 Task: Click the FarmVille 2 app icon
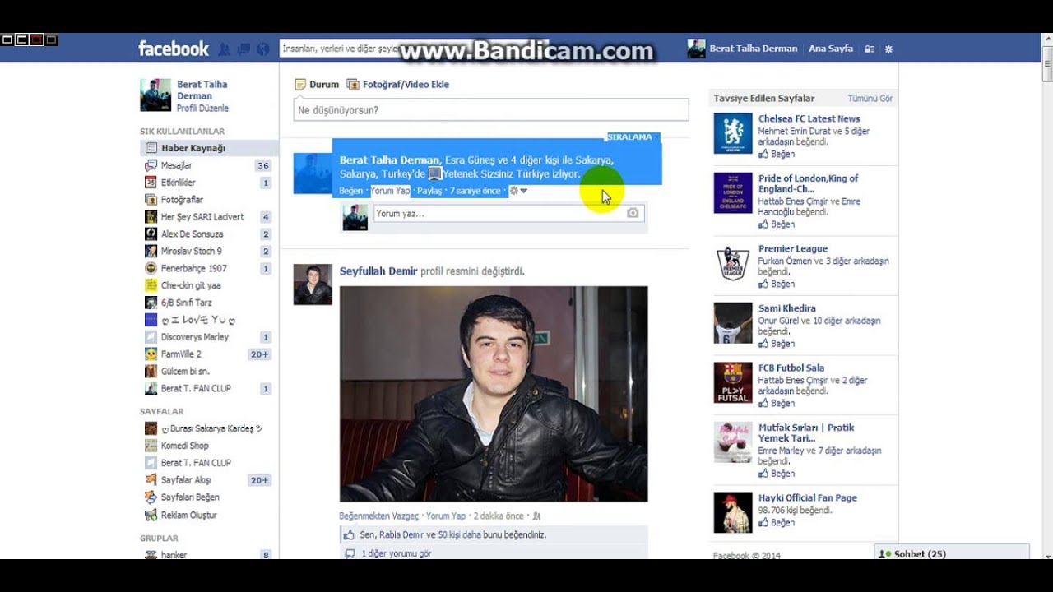[x=151, y=354]
